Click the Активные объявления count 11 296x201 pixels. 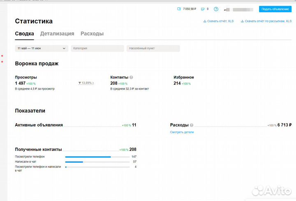pos(134,125)
